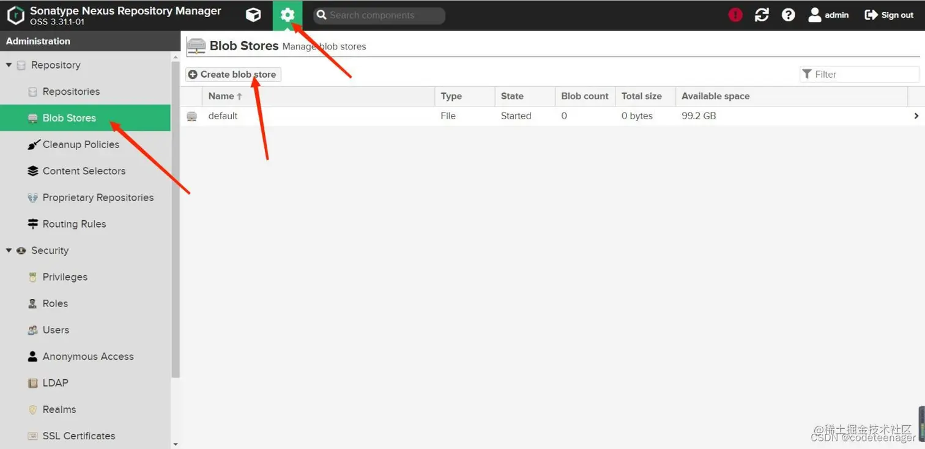The image size is (925, 449).
Task: Open the default blob store row
Action: pyautogui.click(x=554, y=116)
